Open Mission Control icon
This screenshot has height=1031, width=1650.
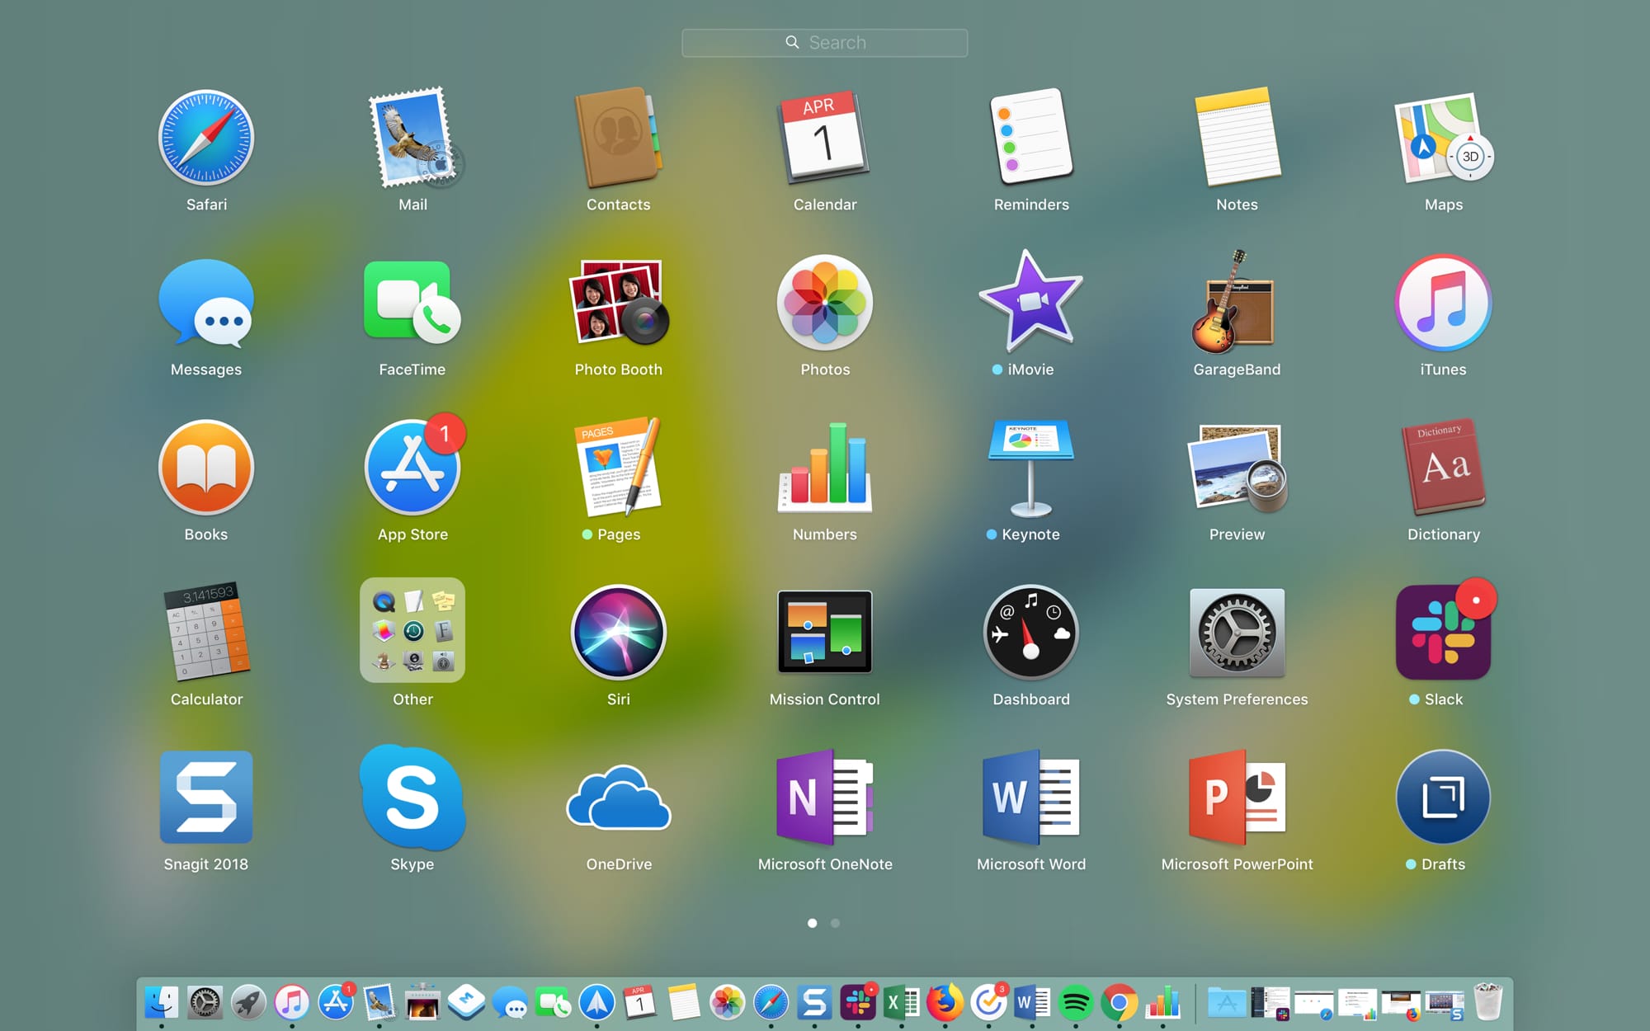click(x=824, y=633)
